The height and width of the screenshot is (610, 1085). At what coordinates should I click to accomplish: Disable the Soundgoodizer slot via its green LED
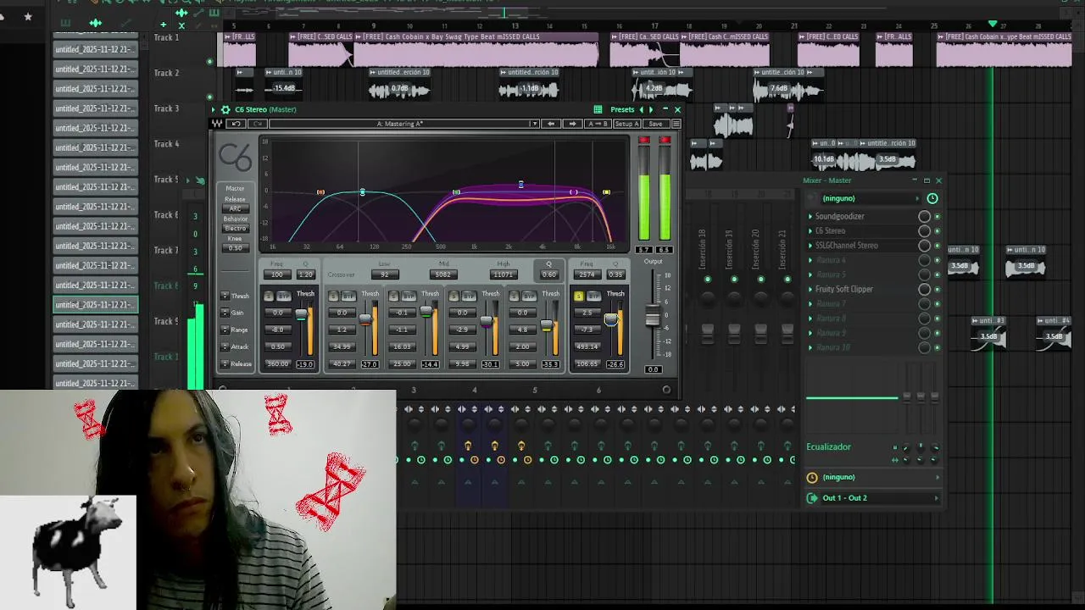point(937,216)
